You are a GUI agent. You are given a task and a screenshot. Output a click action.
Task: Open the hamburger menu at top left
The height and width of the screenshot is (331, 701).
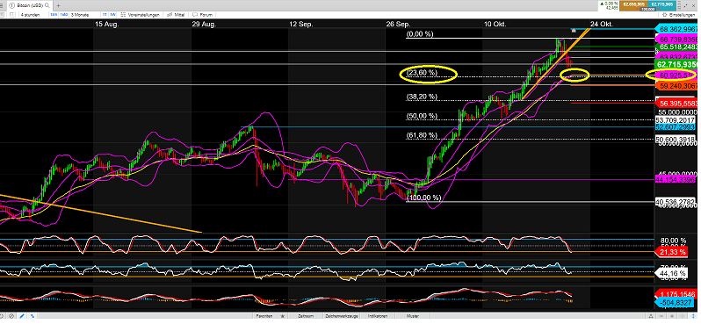point(2,5)
